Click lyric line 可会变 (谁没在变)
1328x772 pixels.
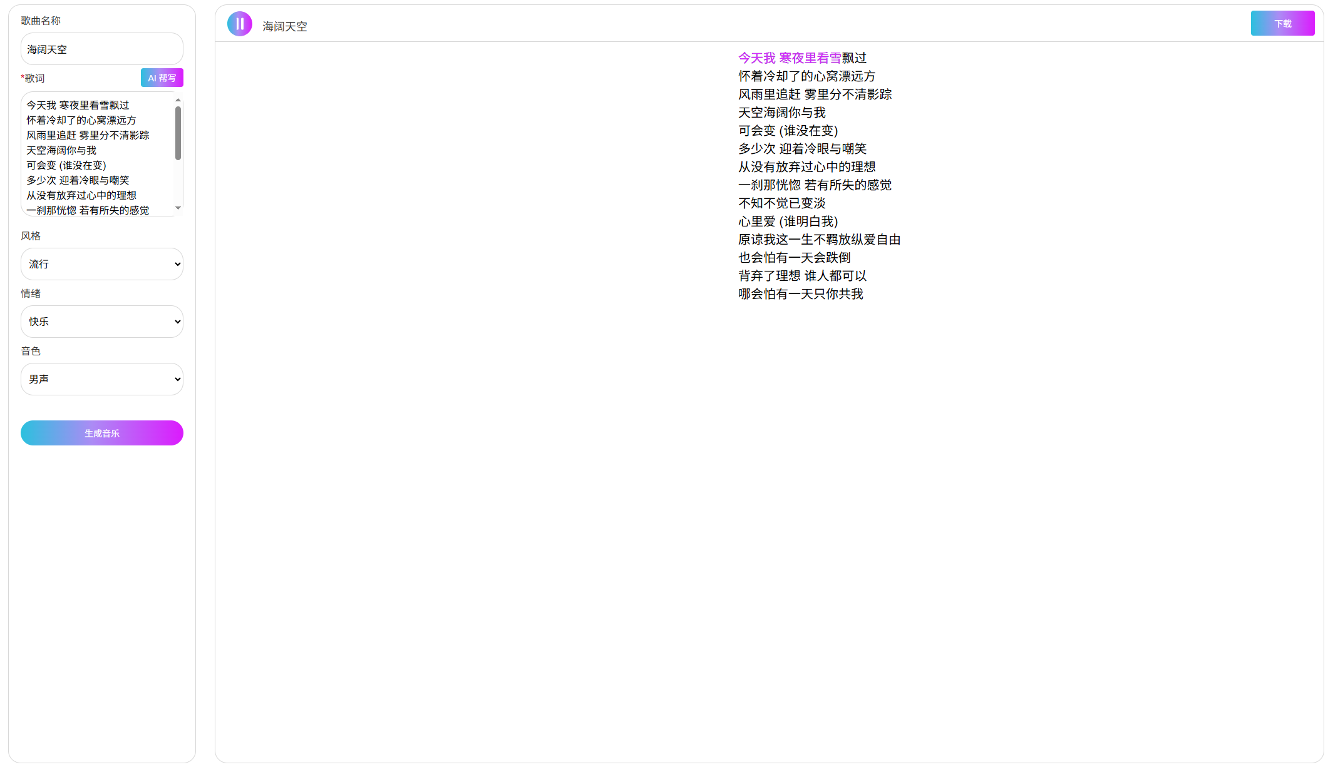pyautogui.click(x=788, y=131)
